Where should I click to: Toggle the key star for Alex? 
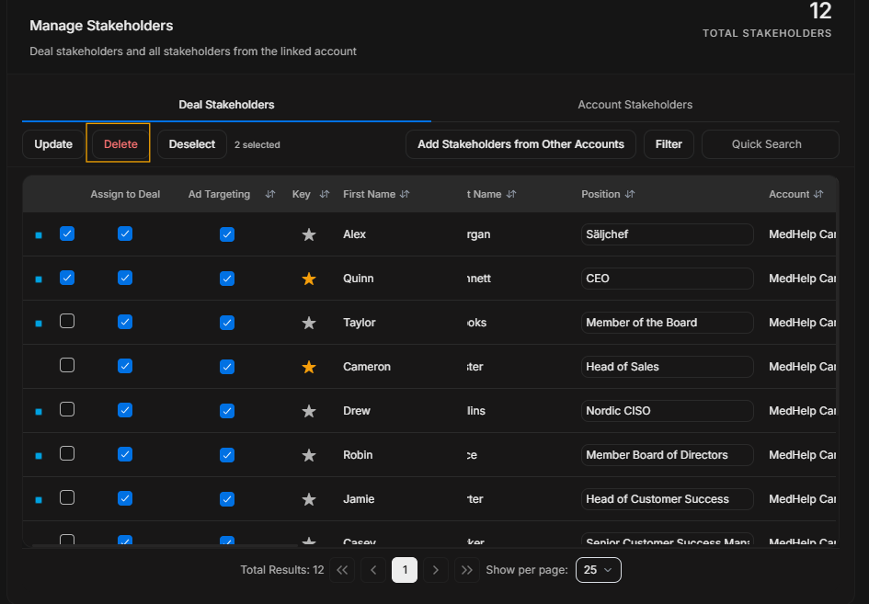(x=309, y=234)
